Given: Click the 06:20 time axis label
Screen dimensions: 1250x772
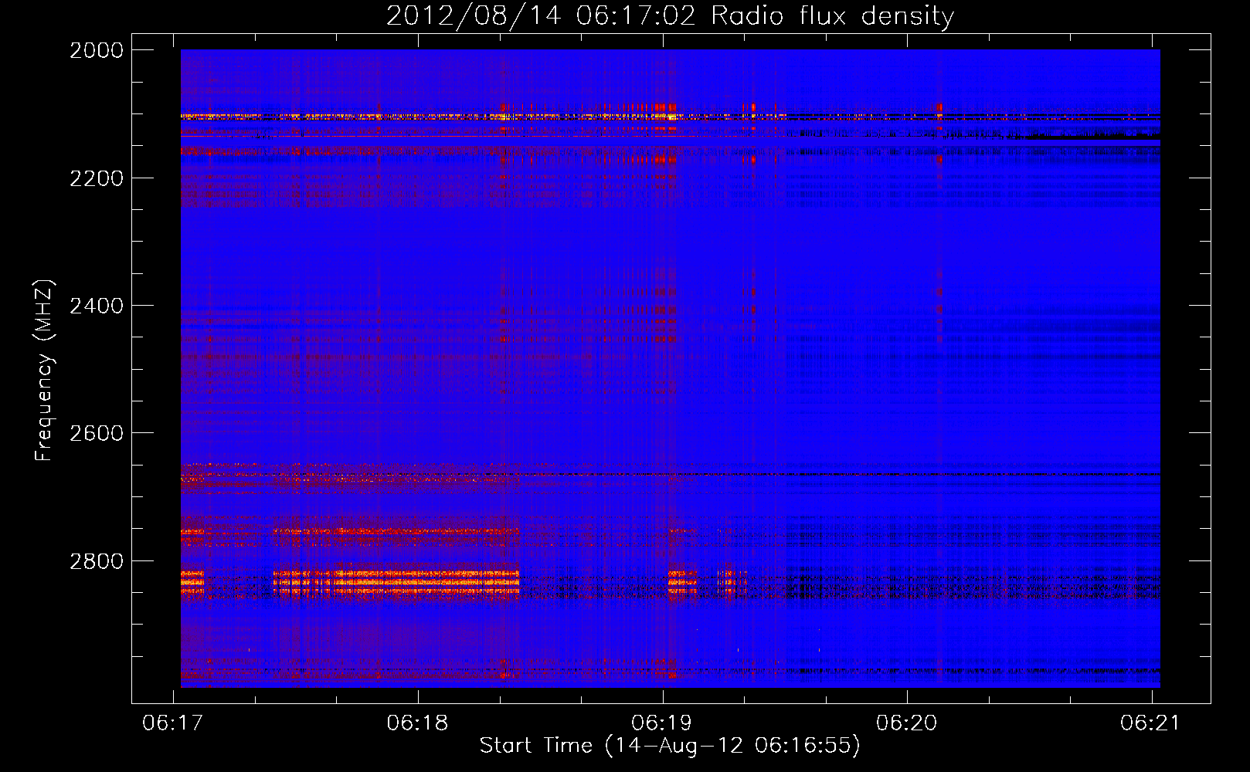Looking at the screenshot, I should click(906, 723).
